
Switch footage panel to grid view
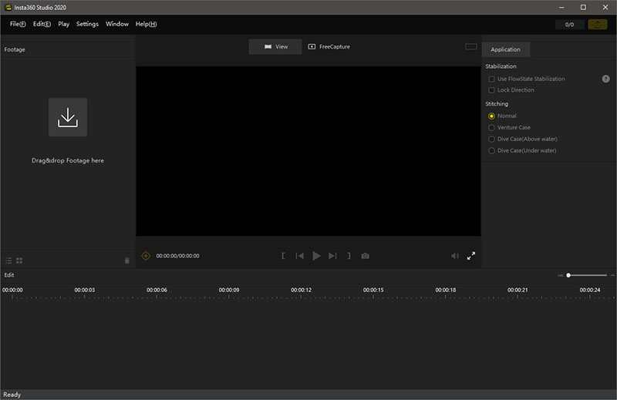(19, 261)
